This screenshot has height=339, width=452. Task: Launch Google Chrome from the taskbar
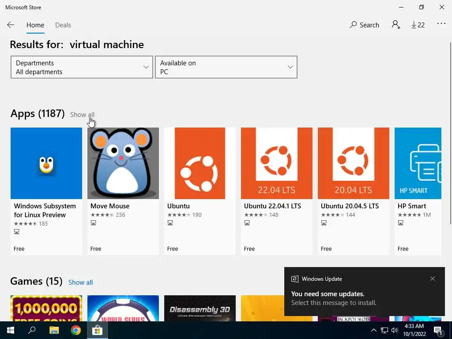76,330
